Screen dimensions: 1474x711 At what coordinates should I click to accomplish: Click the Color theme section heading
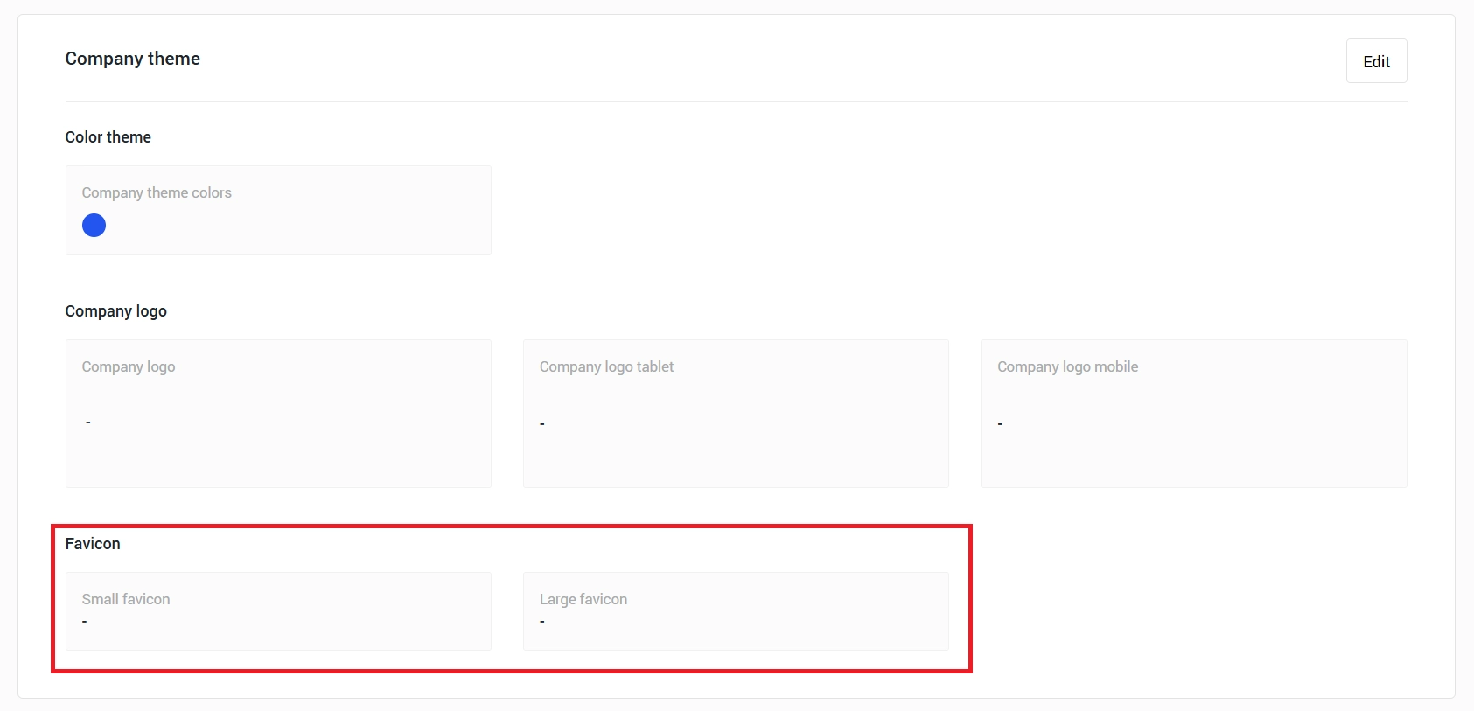(x=108, y=137)
